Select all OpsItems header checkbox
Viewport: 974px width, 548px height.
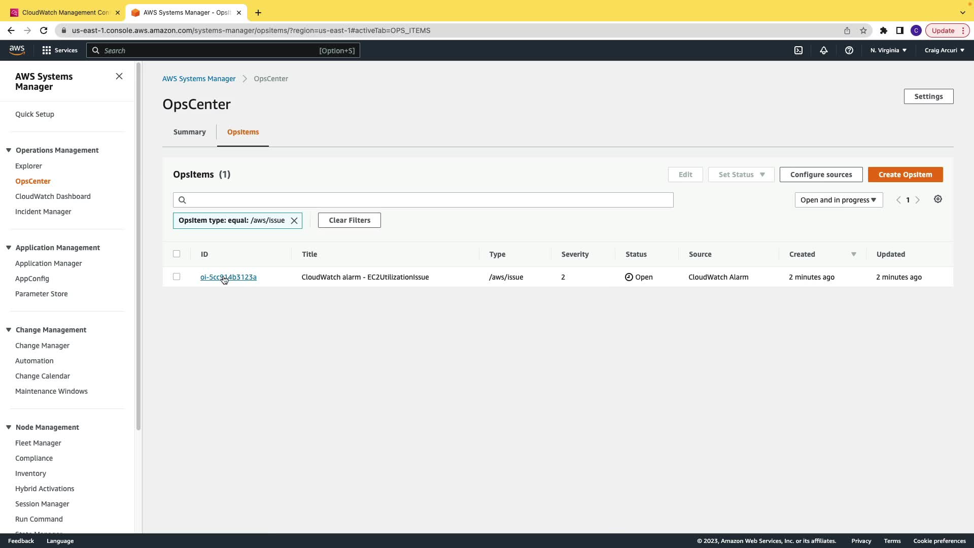pyautogui.click(x=177, y=254)
